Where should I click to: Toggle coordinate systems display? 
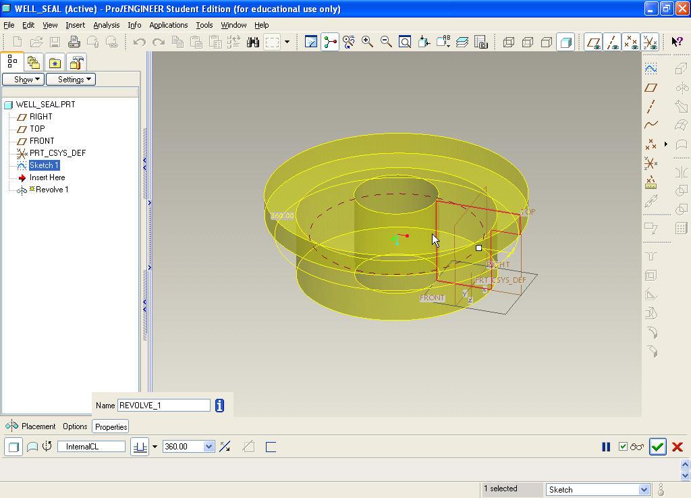[x=650, y=42]
